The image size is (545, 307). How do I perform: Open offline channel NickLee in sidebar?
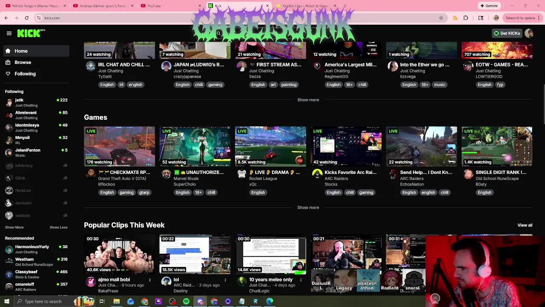[x=36, y=190]
